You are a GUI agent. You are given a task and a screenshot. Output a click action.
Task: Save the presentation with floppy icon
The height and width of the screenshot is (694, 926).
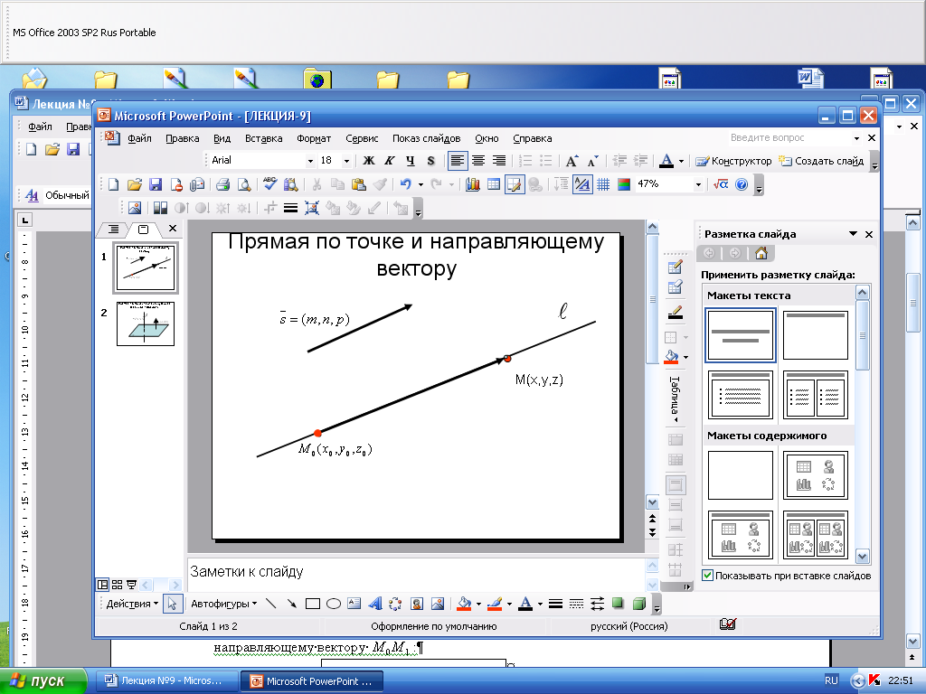[156, 184]
